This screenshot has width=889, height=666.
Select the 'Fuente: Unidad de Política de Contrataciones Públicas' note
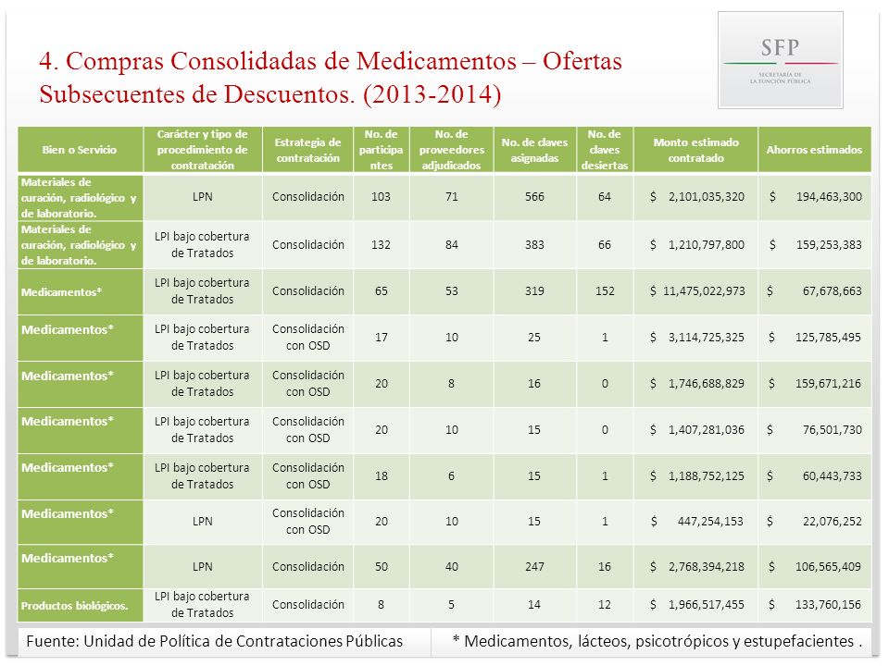[x=214, y=641]
